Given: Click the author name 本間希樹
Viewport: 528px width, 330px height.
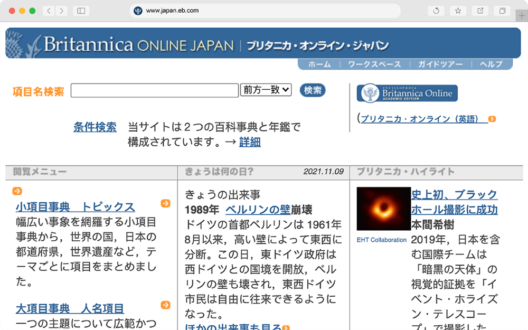Looking at the screenshot, I should coord(433,224).
